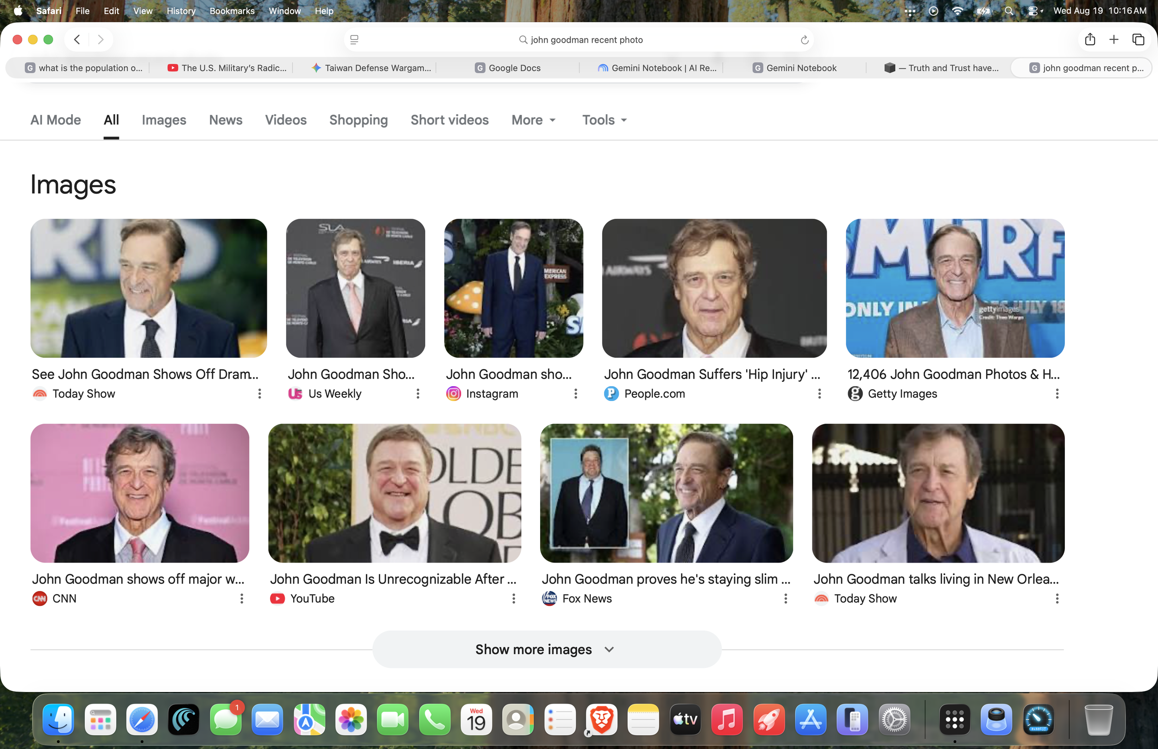Launch Finder from the Dock

coord(58,719)
